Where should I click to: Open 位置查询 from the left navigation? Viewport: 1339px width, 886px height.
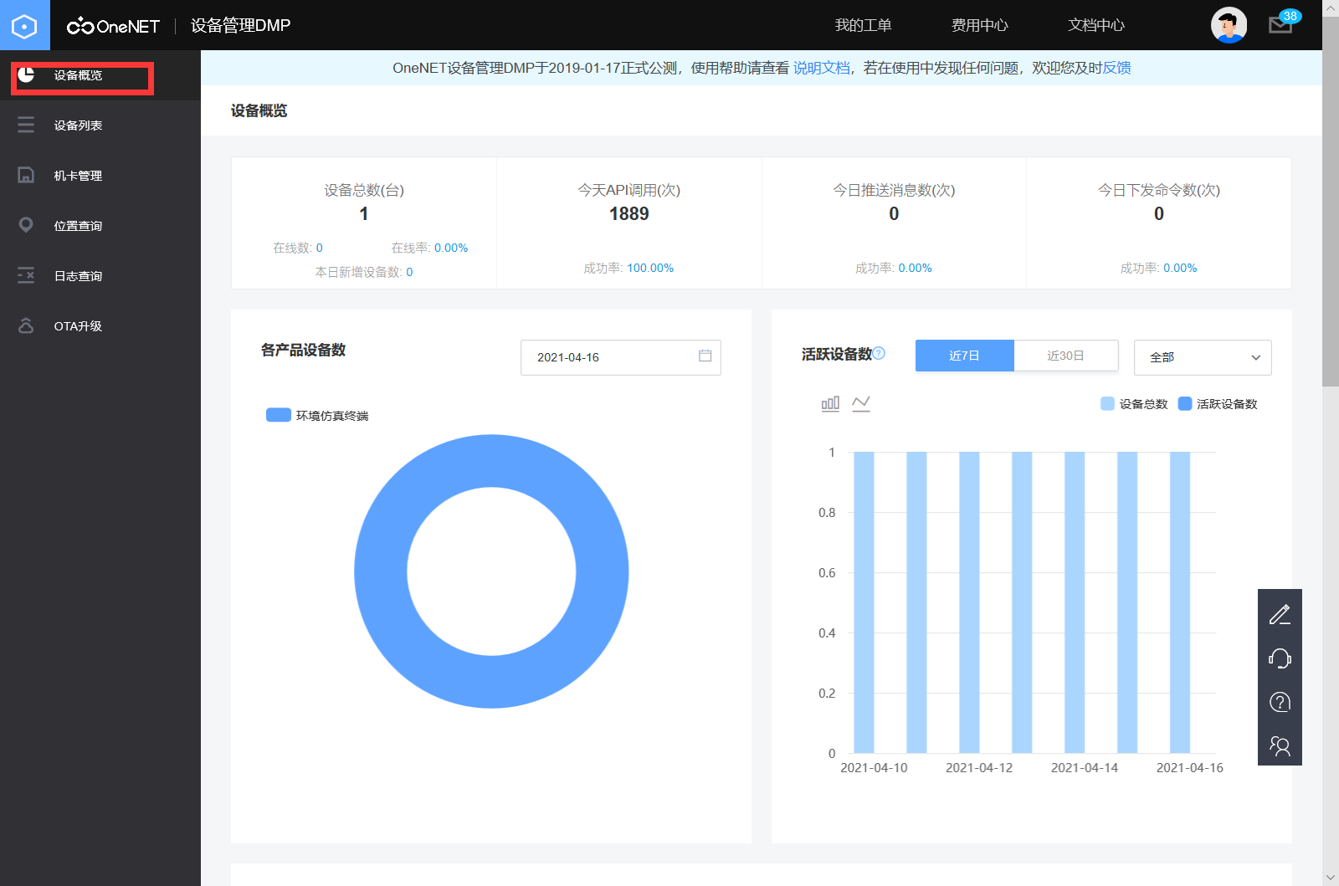(x=77, y=225)
